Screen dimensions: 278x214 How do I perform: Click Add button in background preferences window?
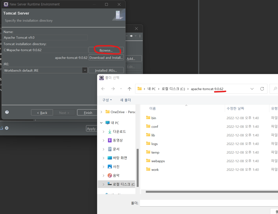[x=134, y=59]
